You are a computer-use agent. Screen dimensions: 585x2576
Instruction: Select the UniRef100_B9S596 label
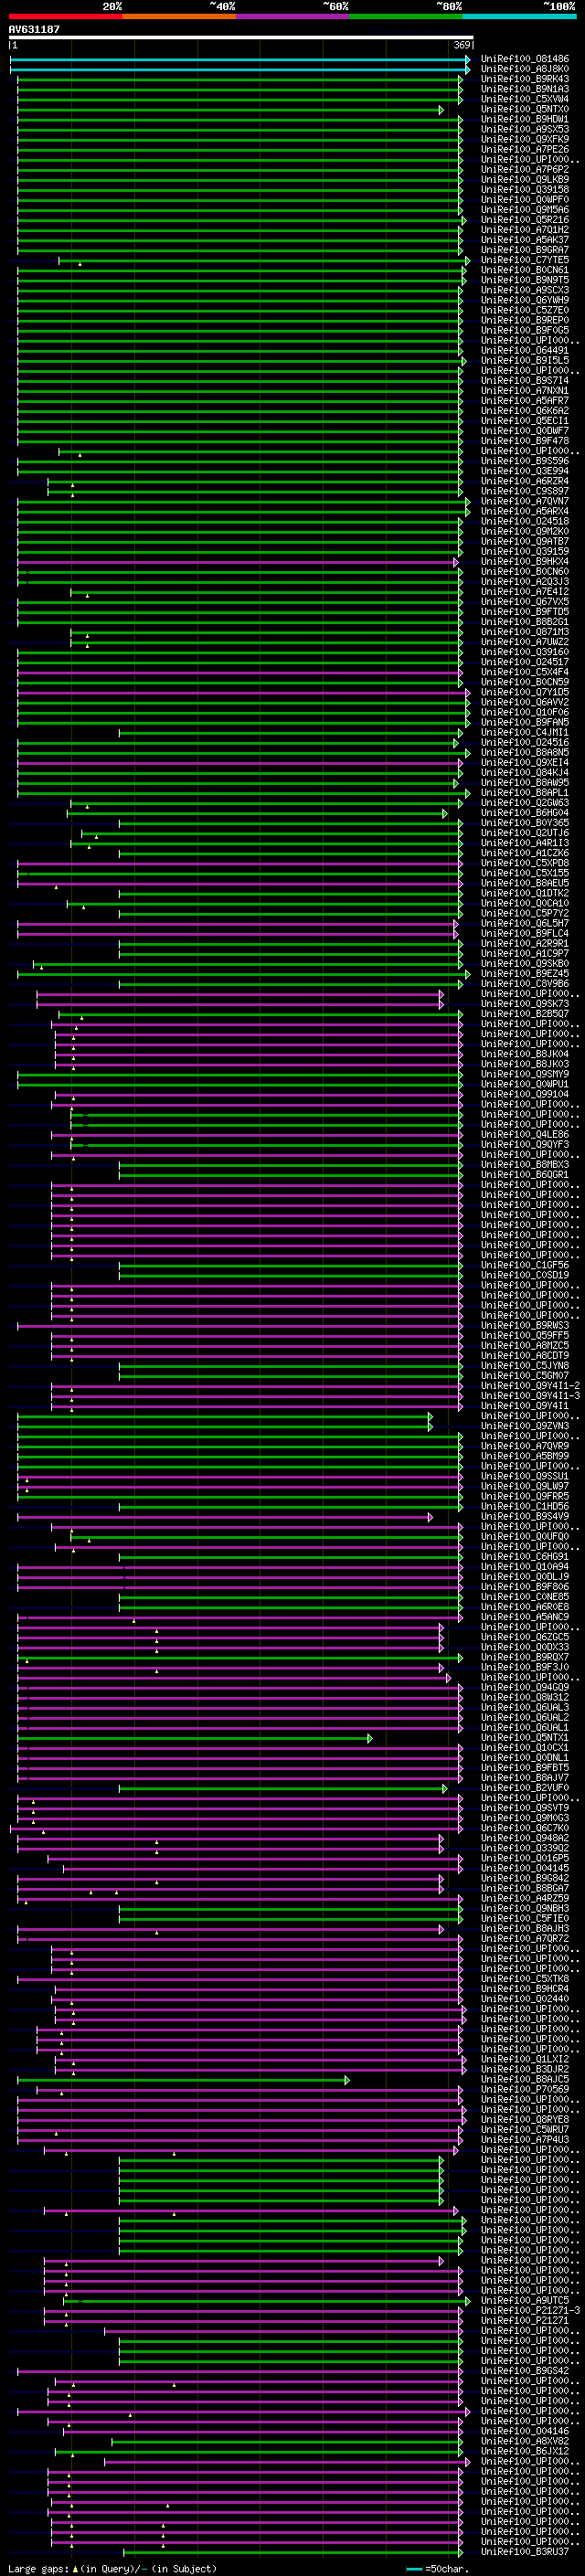[525, 461]
